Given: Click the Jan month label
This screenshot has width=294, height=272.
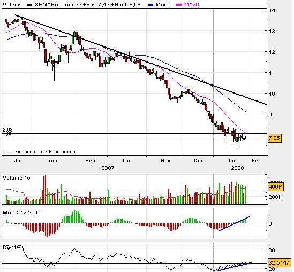Looking at the screenshot, I should click(232, 161).
